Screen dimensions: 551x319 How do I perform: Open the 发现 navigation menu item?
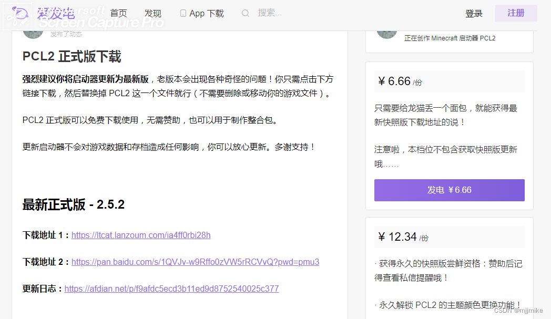coord(152,13)
